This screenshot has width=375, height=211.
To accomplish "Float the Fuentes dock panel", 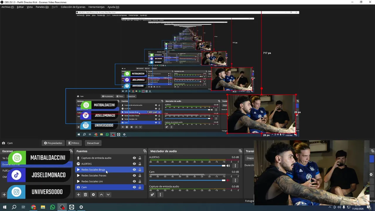I will 145,151.
